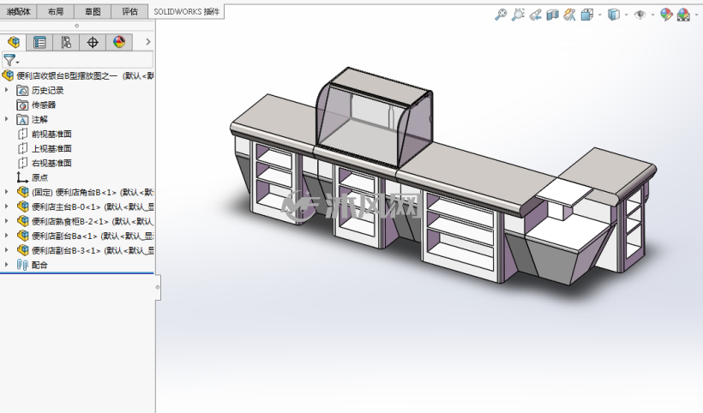Click the 历史记录 folder icon
The image size is (703, 413).
22,91
